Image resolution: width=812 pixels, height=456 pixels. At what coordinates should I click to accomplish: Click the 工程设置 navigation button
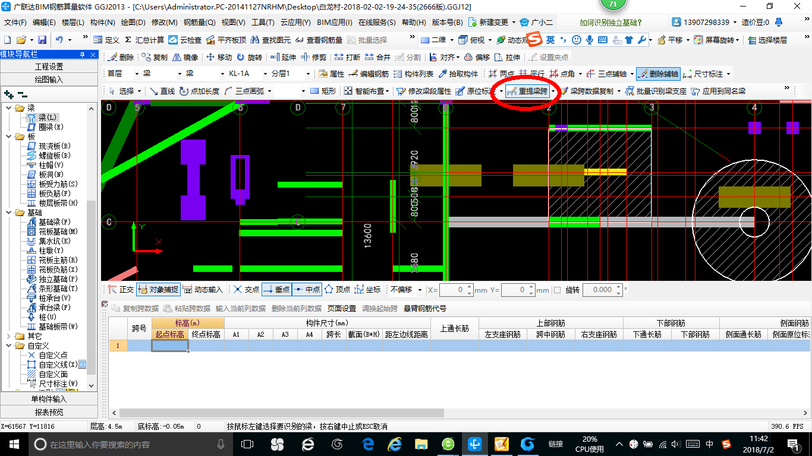pyautogui.click(x=49, y=66)
